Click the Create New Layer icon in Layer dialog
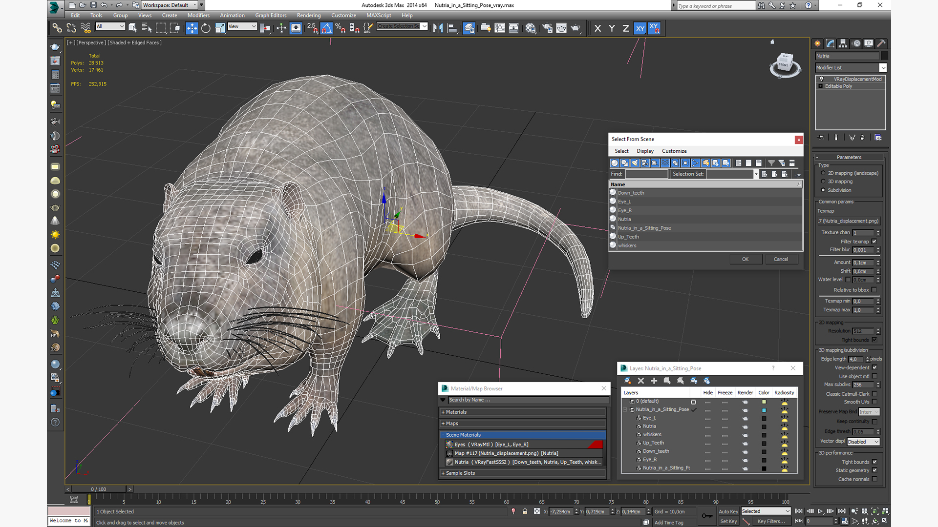The height and width of the screenshot is (527, 938). tap(628, 381)
